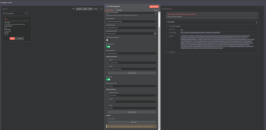Edit ClickUp account credential with pencil icon
The height and width of the screenshot is (130, 266).
tap(155, 33)
